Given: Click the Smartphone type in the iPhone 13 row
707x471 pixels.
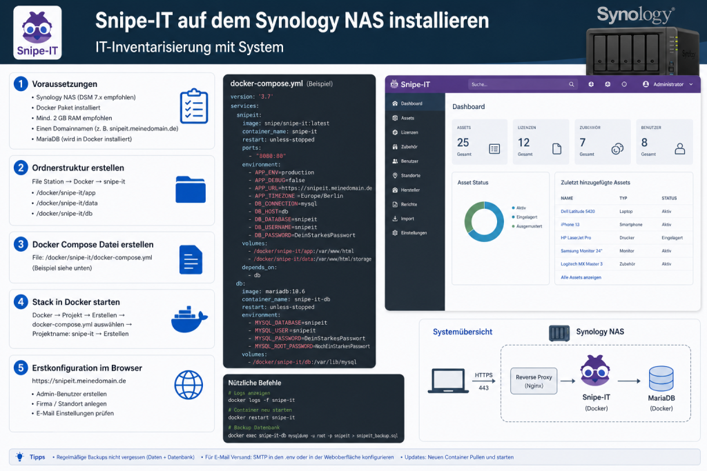Looking at the screenshot, I should pos(631,224).
